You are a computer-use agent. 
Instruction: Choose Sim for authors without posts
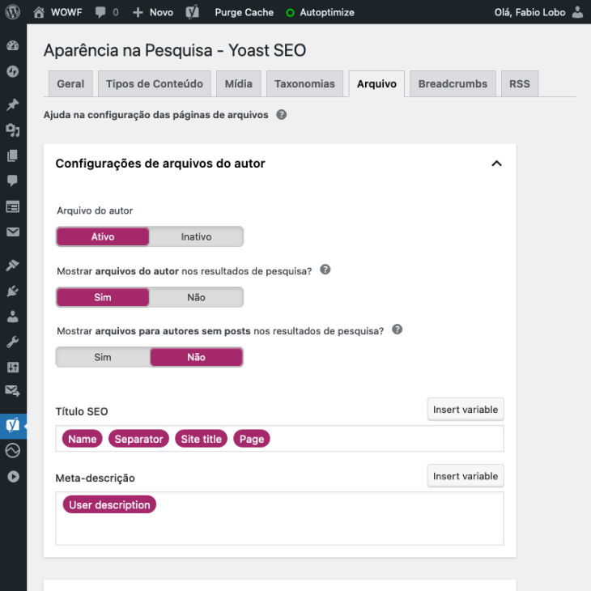click(x=103, y=357)
